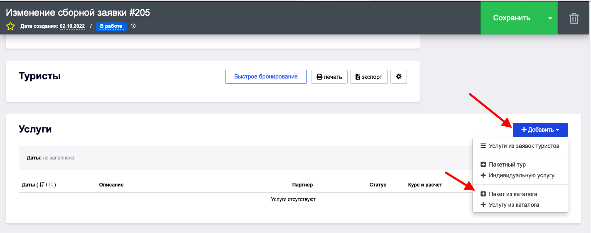Delete the request with the trash icon
The height and width of the screenshot is (233, 591).
point(574,18)
